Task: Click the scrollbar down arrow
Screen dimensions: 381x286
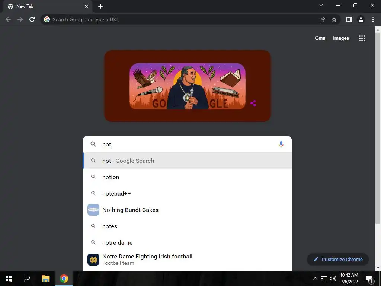Action: (377, 268)
